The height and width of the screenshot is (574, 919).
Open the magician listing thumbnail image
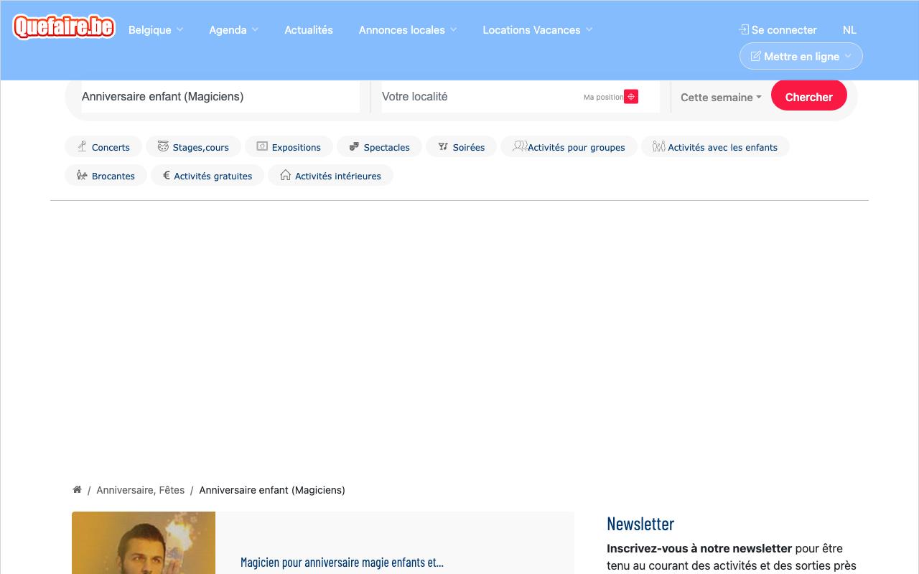pos(144,542)
